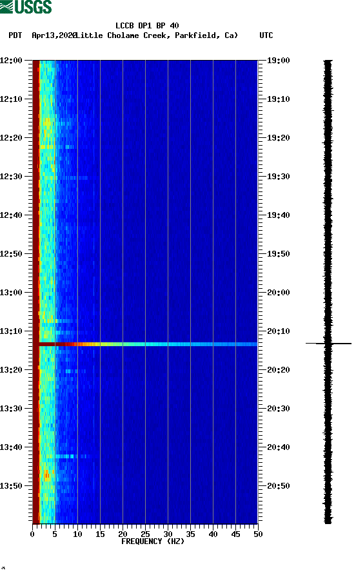Click the 12:50 PDT time label
The width and height of the screenshot is (356, 575).
coord(11,254)
